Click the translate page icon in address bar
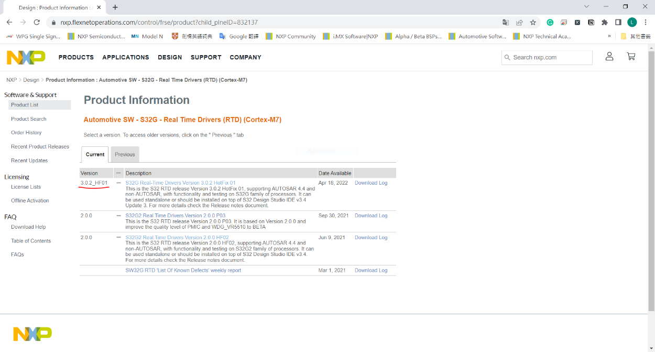Screen dimensions: 655x352 click(x=506, y=22)
